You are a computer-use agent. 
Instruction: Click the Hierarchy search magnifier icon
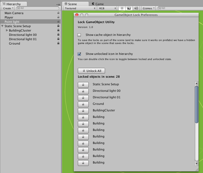coord(19,8)
